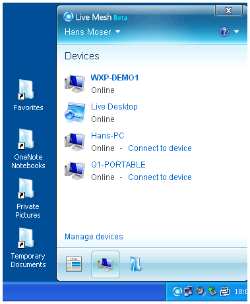Connect to device Q1-PORTABLE
Image resolution: width=250 pixels, height=304 pixels.
tap(160, 177)
